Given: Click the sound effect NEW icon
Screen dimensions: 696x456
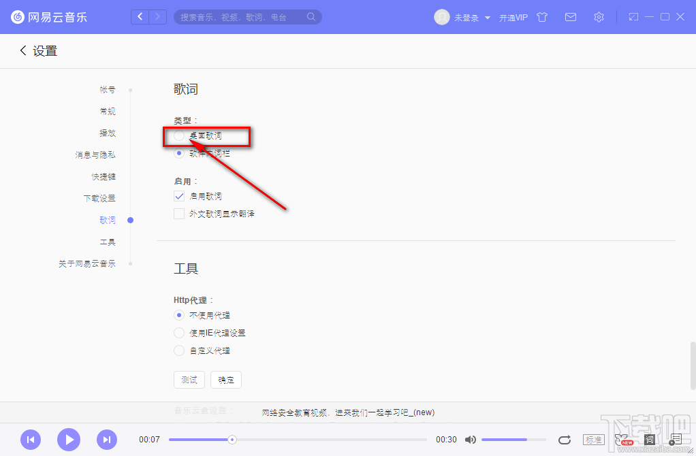Looking at the screenshot, I should click(621, 440).
